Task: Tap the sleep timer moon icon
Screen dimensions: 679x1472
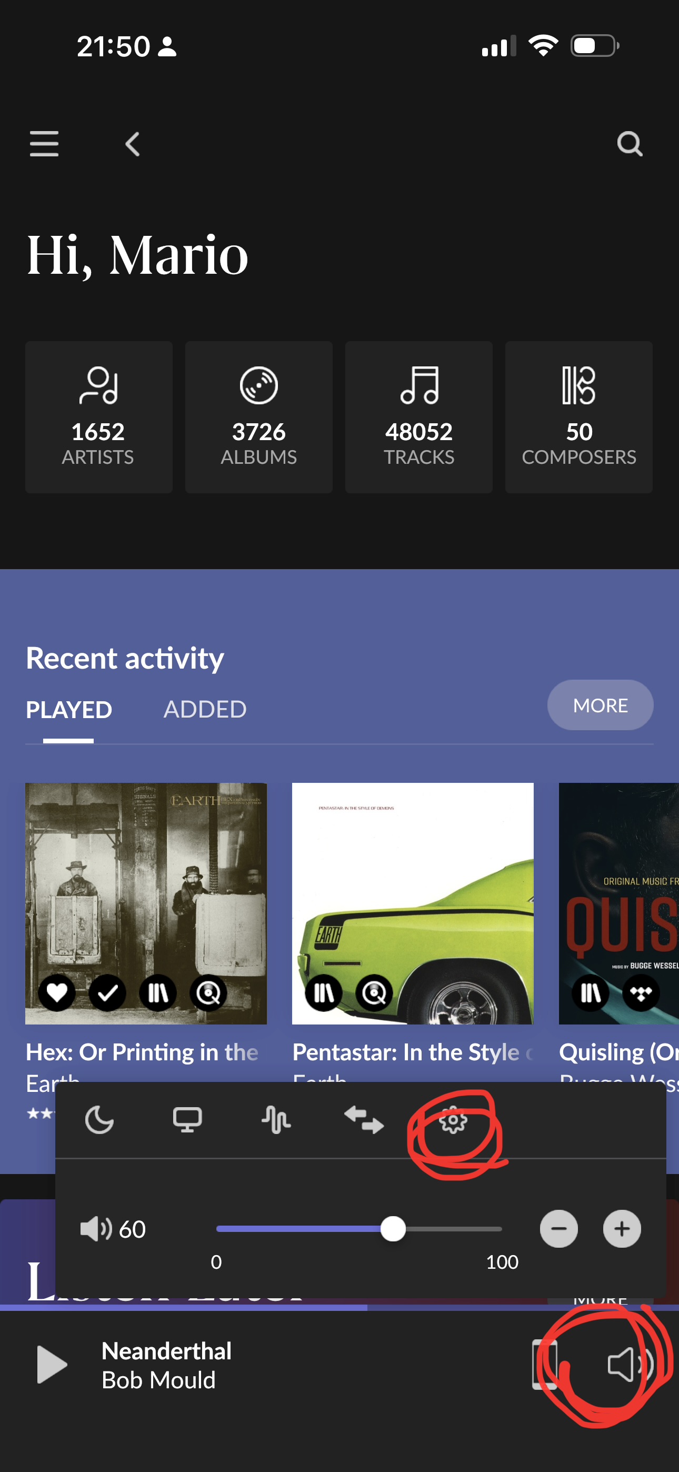Action: (x=99, y=1119)
